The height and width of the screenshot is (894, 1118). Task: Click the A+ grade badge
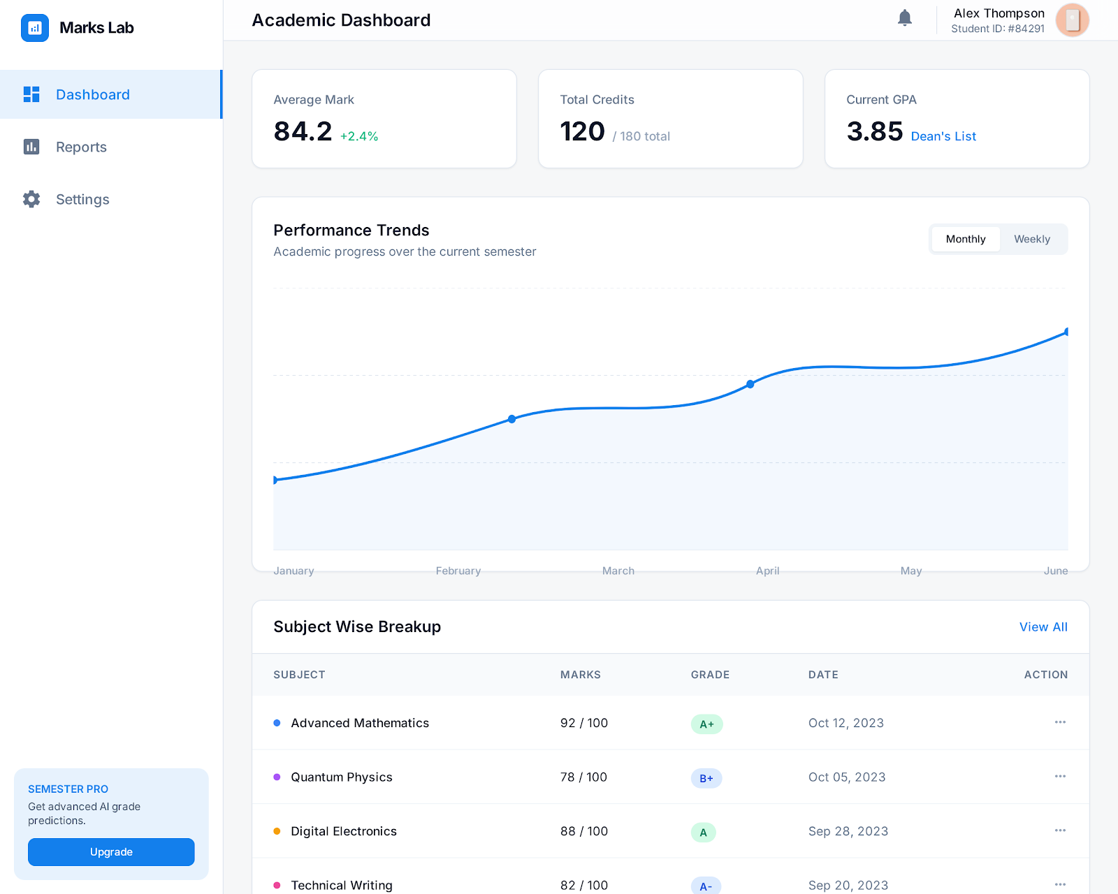706,724
